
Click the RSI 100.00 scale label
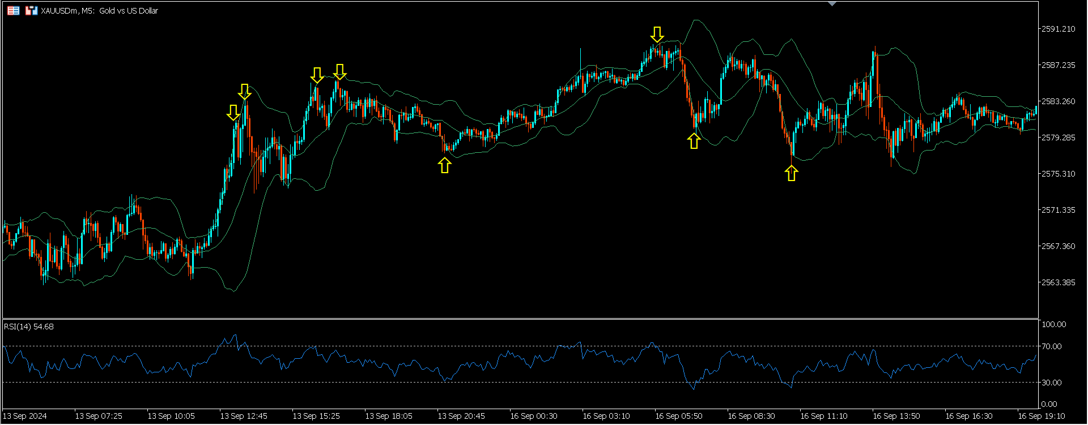pyautogui.click(x=1053, y=324)
